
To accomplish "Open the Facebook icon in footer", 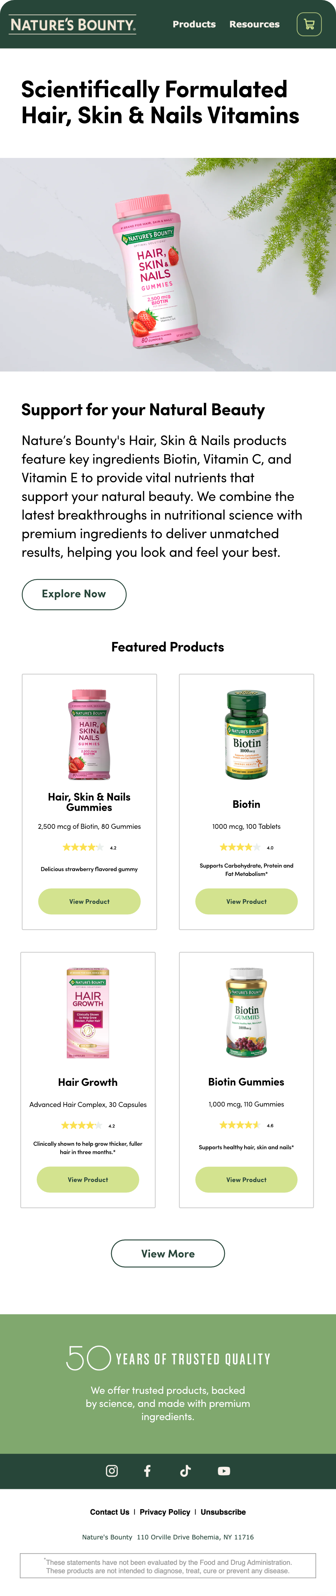I will 147,1470.
